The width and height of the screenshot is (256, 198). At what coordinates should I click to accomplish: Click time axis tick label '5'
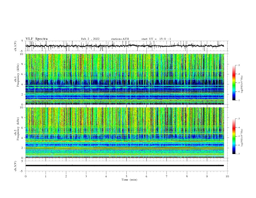tap(126, 176)
